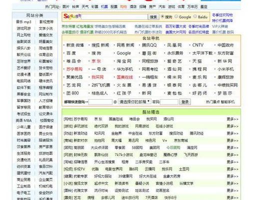Open 华为手机 link in 名站导航

click(124, 69)
